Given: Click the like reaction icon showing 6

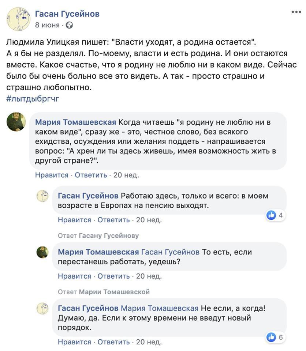Looking at the screenshot, I should [271, 337].
